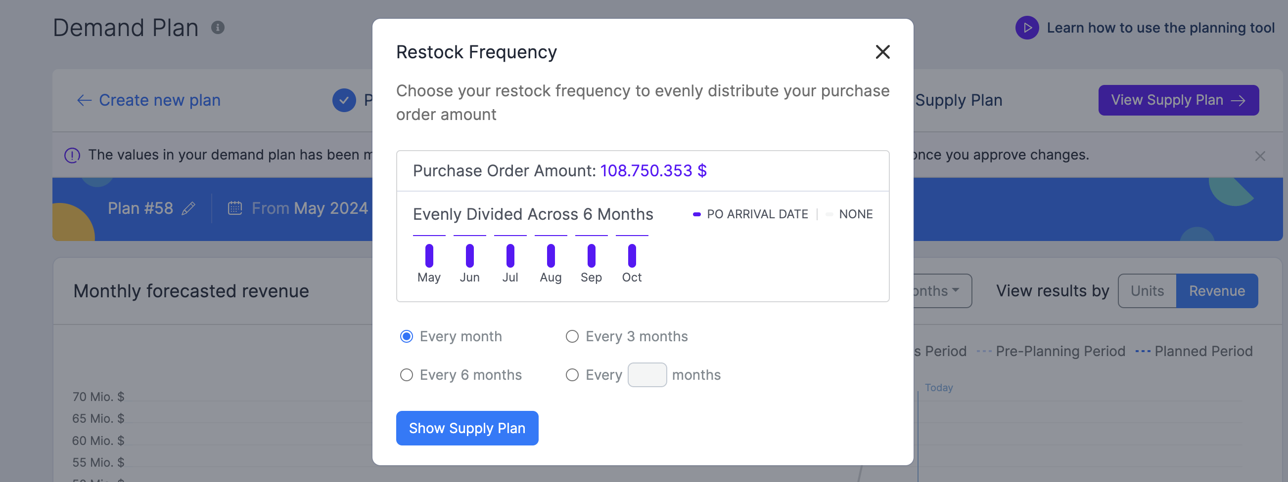This screenshot has width=1288, height=482.
Task: Click the May bar in the chart
Action: tap(429, 256)
